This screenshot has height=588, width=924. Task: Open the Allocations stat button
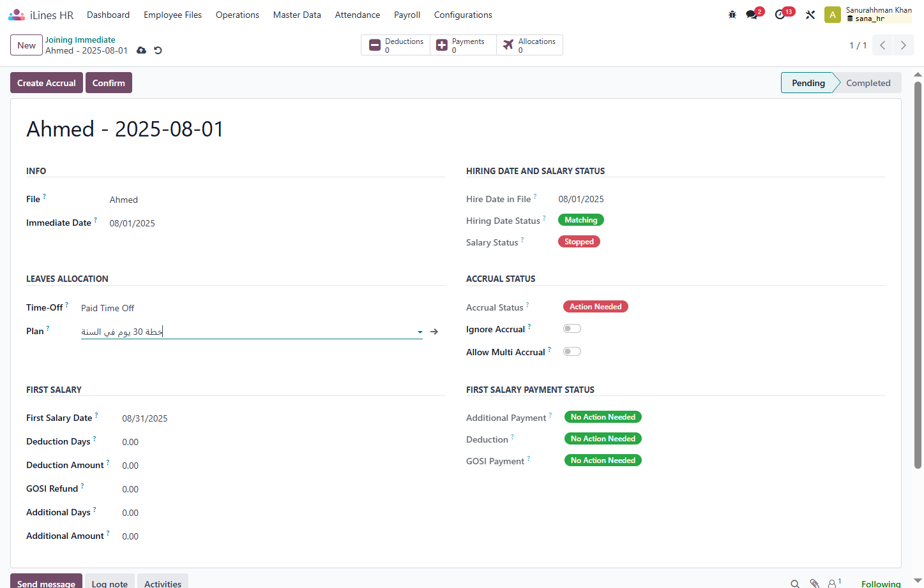(529, 45)
